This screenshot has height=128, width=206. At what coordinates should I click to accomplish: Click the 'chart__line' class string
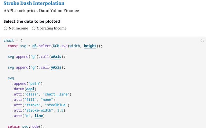point(56,94)
